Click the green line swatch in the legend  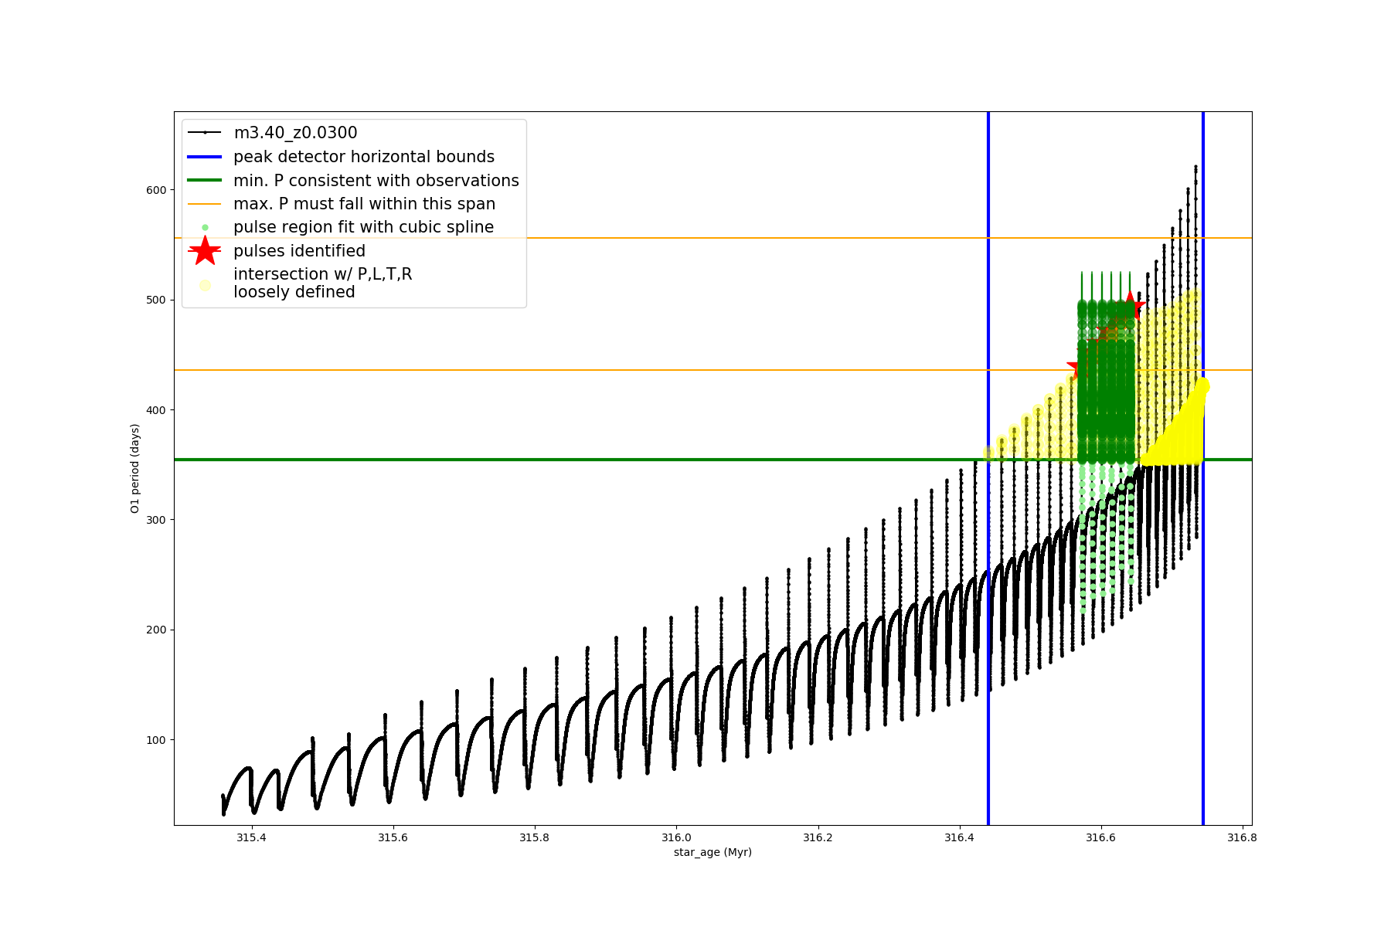pos(205,180)
